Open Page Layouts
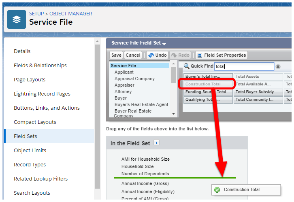Image resolution: width=294 pixels, height=202 pixels. [30, 80]
